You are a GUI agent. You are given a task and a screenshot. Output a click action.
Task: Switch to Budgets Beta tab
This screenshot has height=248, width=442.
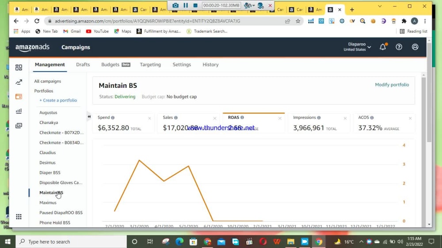coord(115,64)
